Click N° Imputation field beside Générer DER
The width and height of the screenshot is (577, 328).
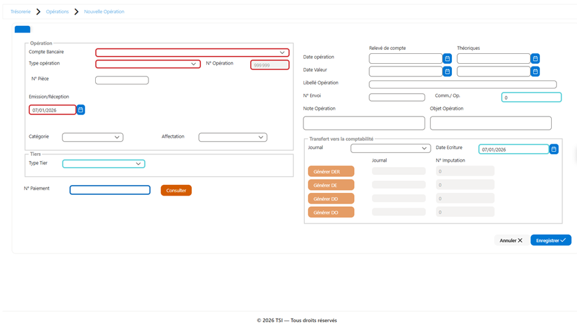click(x=465, y=171)
